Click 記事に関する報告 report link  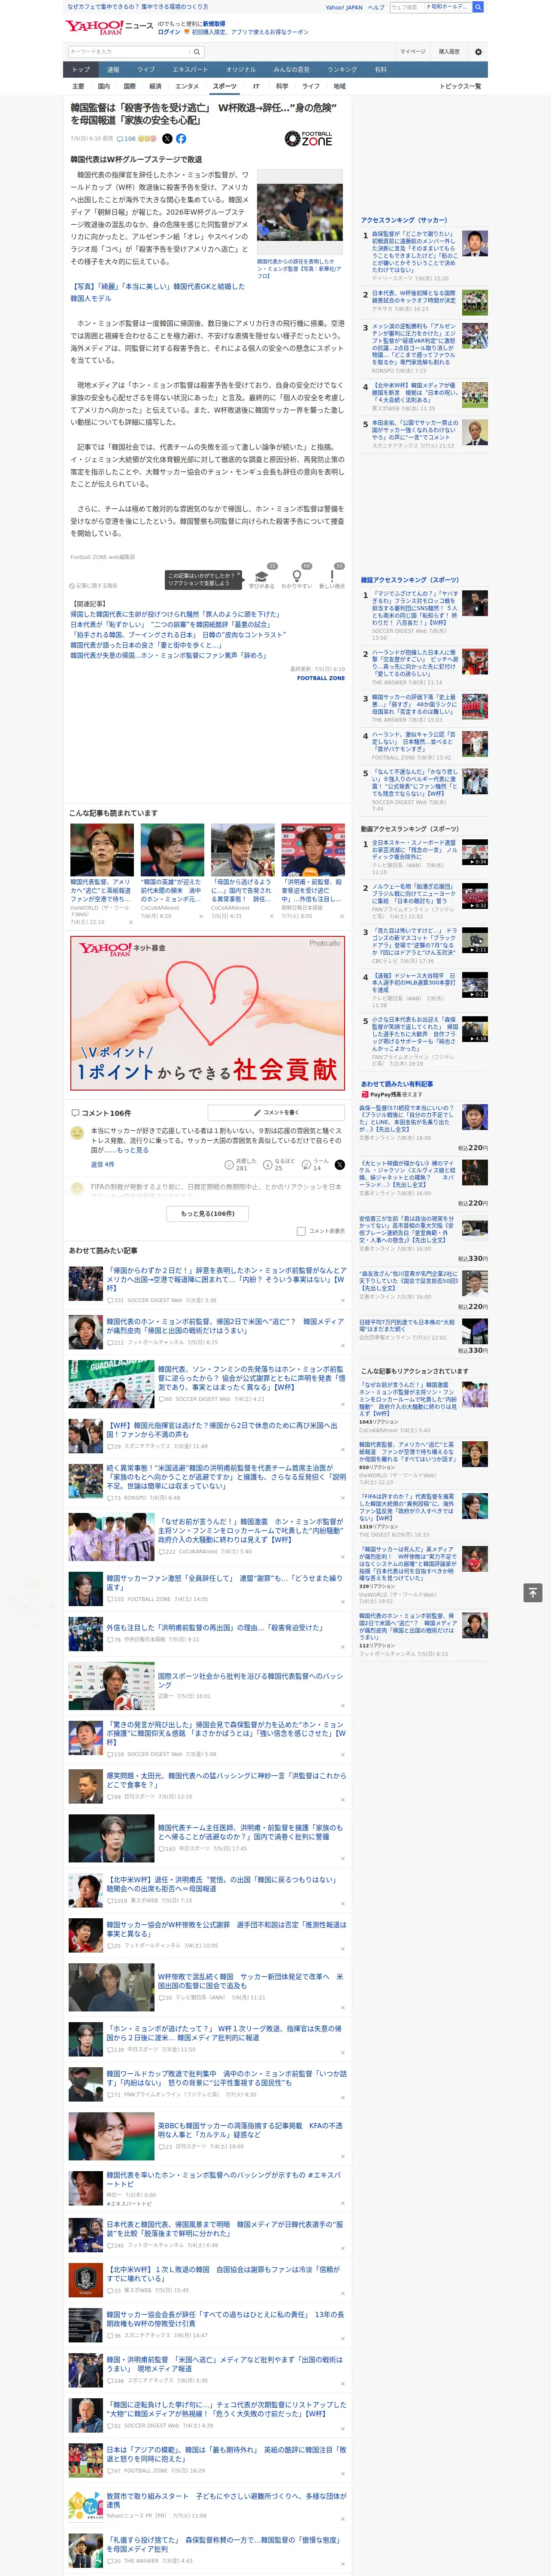coord(94,586)
